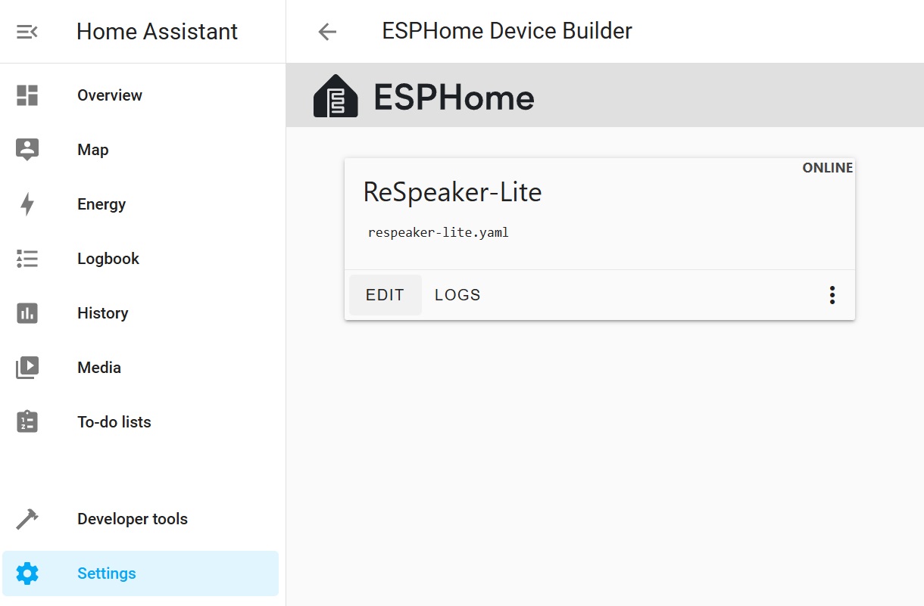
Task: Click the ReSpeaker-Lite device name
Action: (x=452, y=192)
